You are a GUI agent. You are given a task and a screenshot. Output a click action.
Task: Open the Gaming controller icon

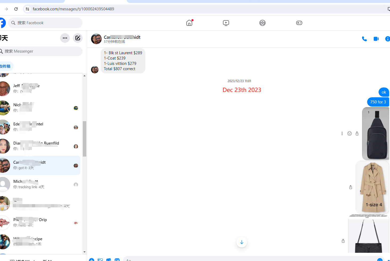pyautogui.click(x=299, y=23)
